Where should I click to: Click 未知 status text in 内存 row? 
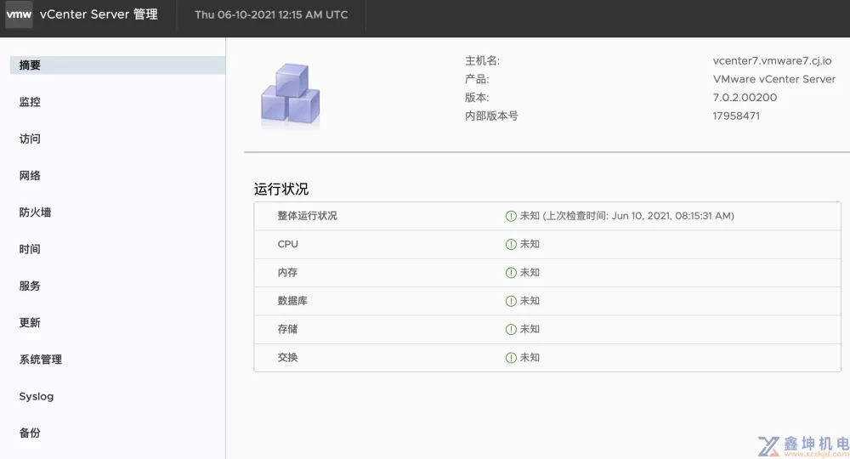tap(530, 273)
